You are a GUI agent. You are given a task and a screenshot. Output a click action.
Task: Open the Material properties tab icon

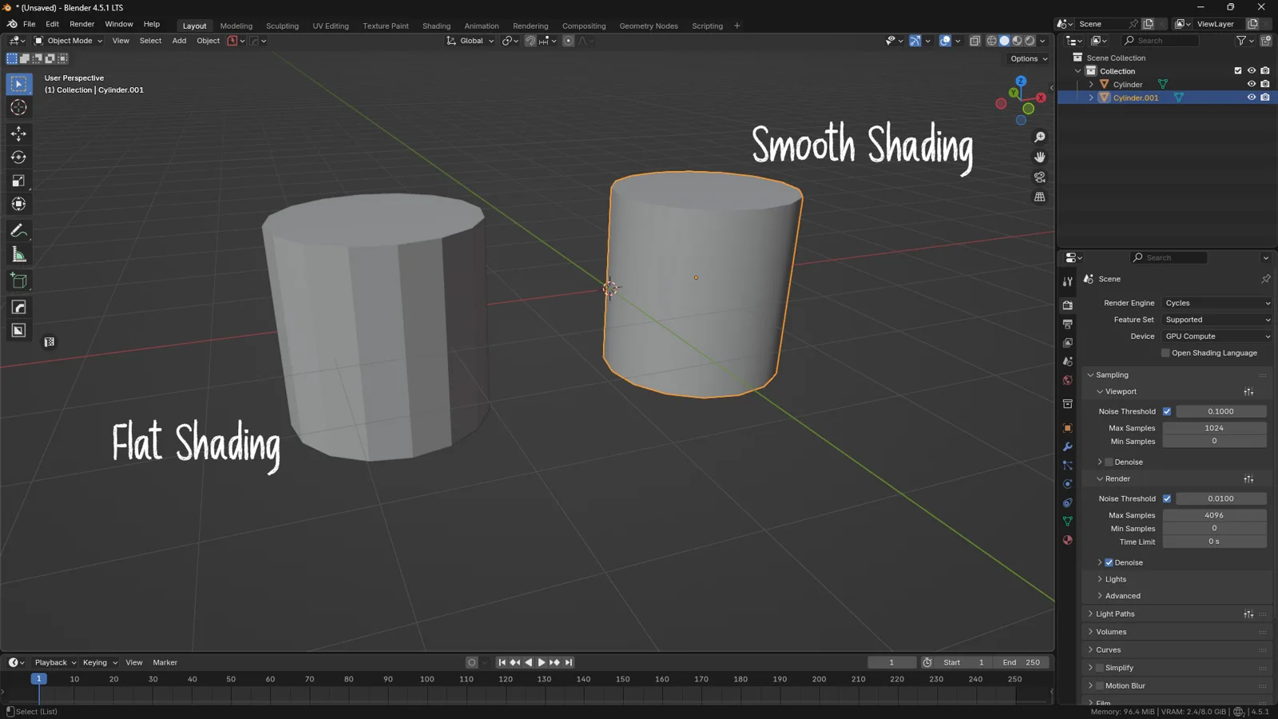pos(1067,540)
